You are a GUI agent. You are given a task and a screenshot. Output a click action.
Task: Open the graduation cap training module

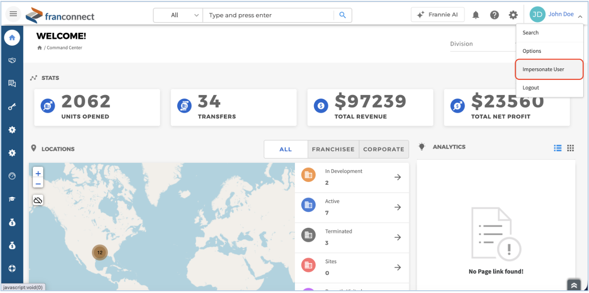point(12,199)
